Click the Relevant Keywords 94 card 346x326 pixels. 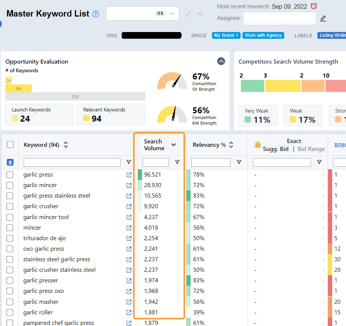(x=111, y=115)
